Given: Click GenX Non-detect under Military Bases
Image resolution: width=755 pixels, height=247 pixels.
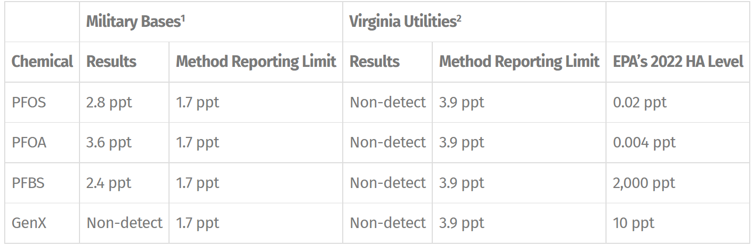Looking at the screenshot, I should pyautogui.click(x=124, y=223).
